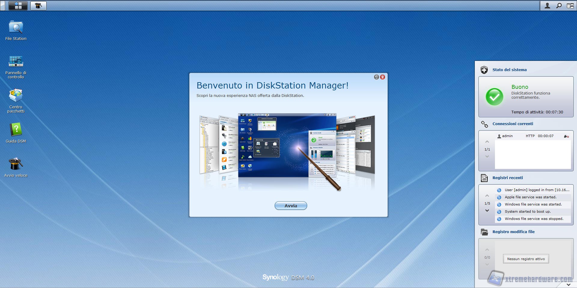Collapse widget panel with bottom chevron
This screenshot has width=577, height=288.
pos(568,284)
